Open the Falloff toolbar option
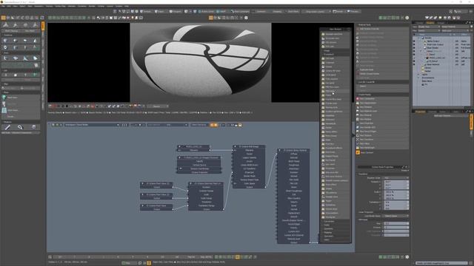 click(221, 12)
